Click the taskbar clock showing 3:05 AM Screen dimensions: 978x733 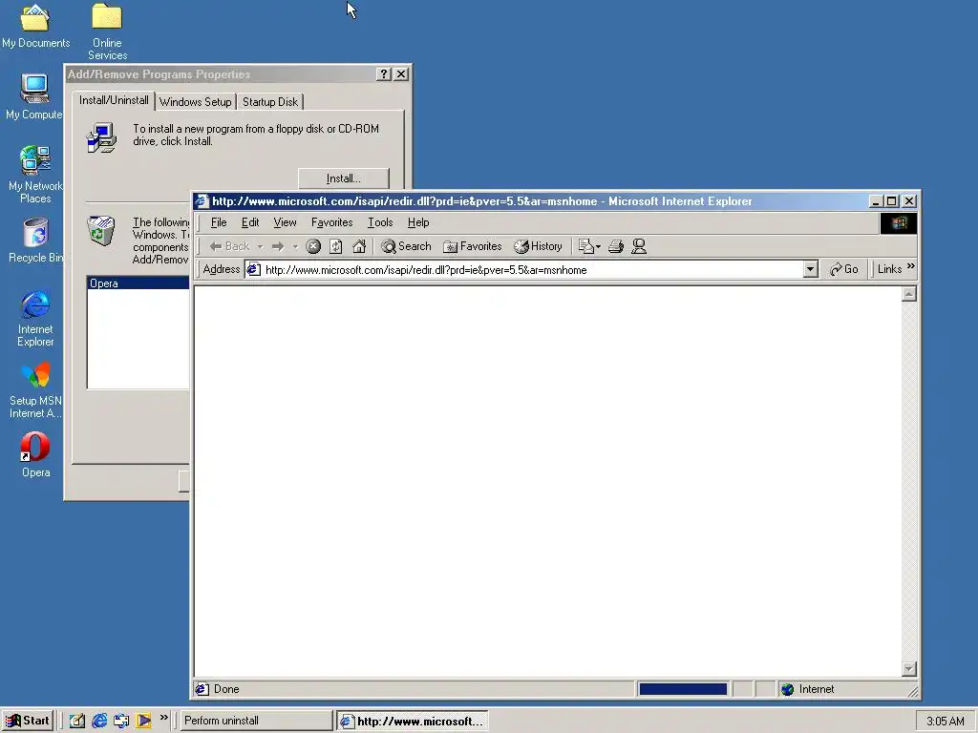945,722
